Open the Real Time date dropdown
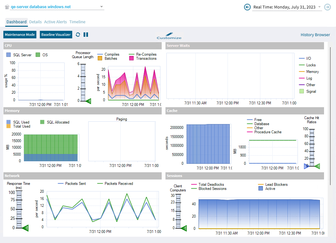The image size is (336, 243). click(x=319, y=7)
